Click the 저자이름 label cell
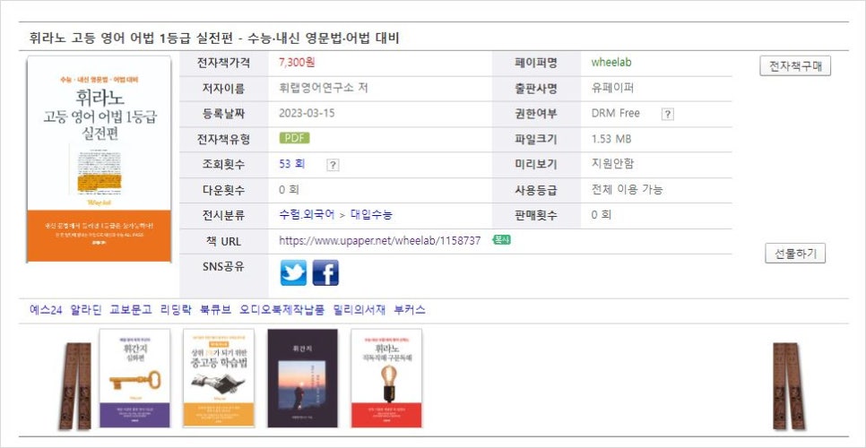866x448 pixels. 224,89
